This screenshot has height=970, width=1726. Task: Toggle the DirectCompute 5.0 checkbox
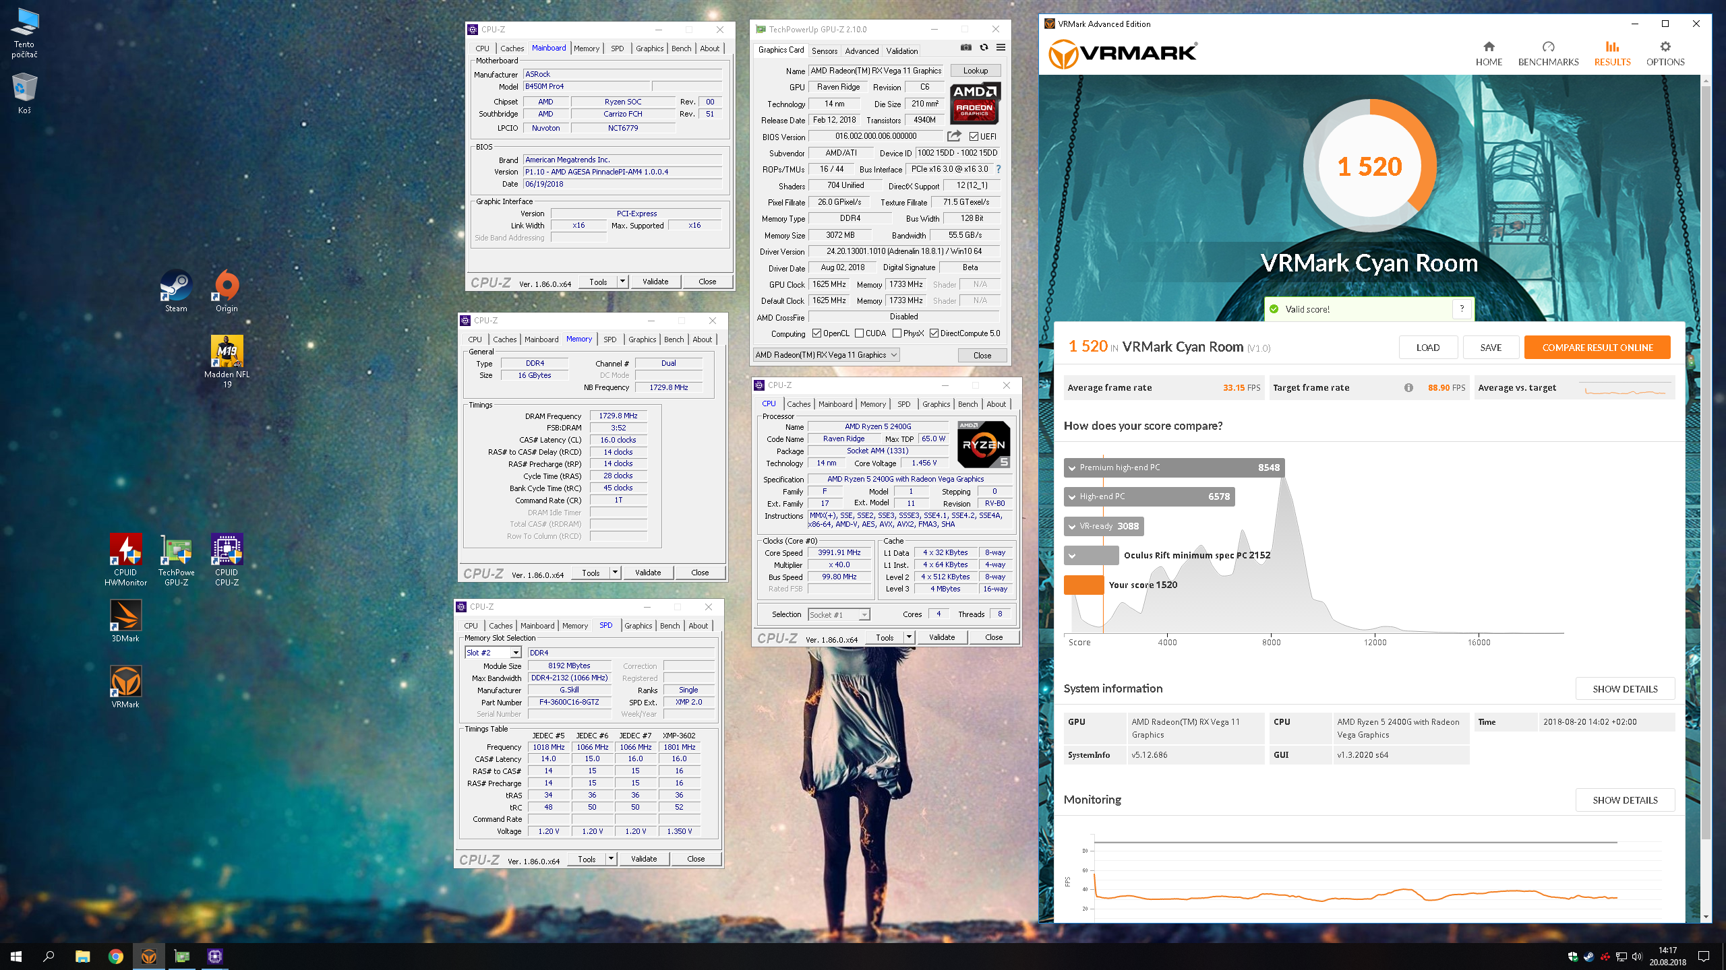934,333
